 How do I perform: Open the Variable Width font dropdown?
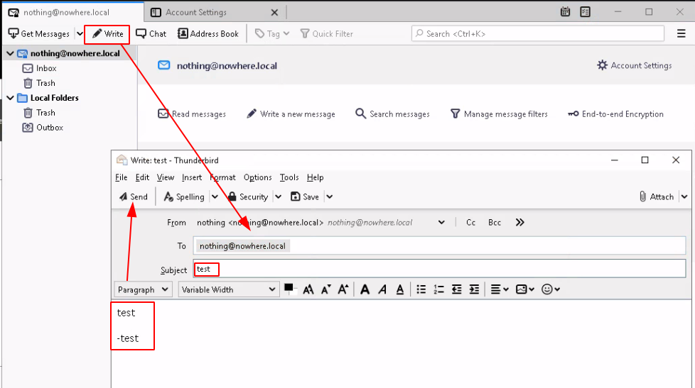pyautogui.click(x=229, y=290)
